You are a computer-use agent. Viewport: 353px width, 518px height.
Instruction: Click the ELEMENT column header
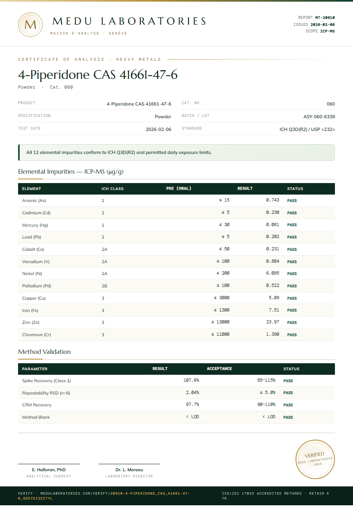pyautogui.click(x=32, y=189)
